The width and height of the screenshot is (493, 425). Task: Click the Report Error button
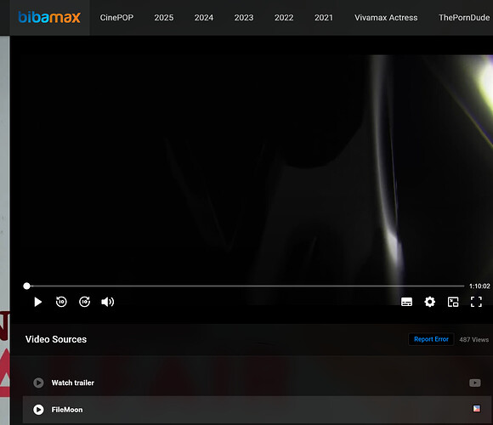tap(431, 339)
